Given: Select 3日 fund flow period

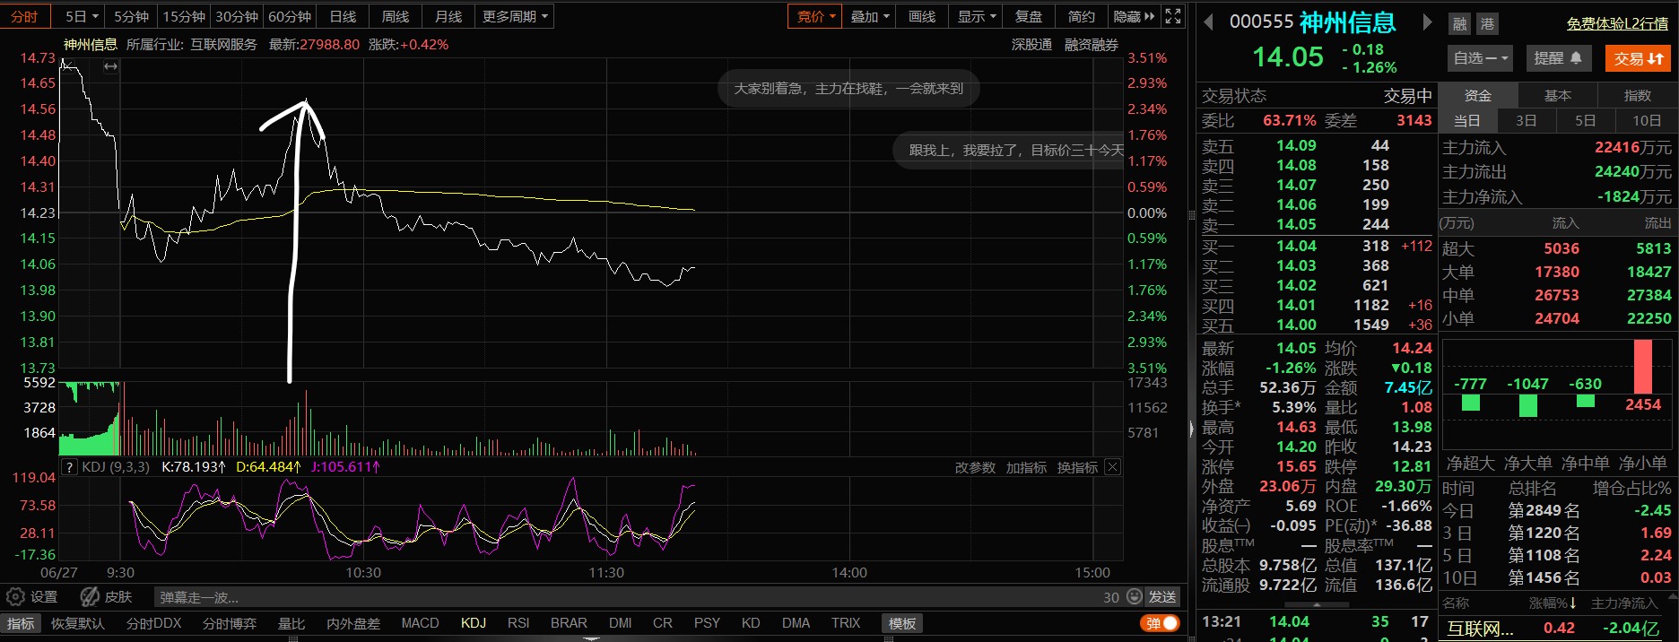Looking at the screenshot, I should coord(1527,120).
